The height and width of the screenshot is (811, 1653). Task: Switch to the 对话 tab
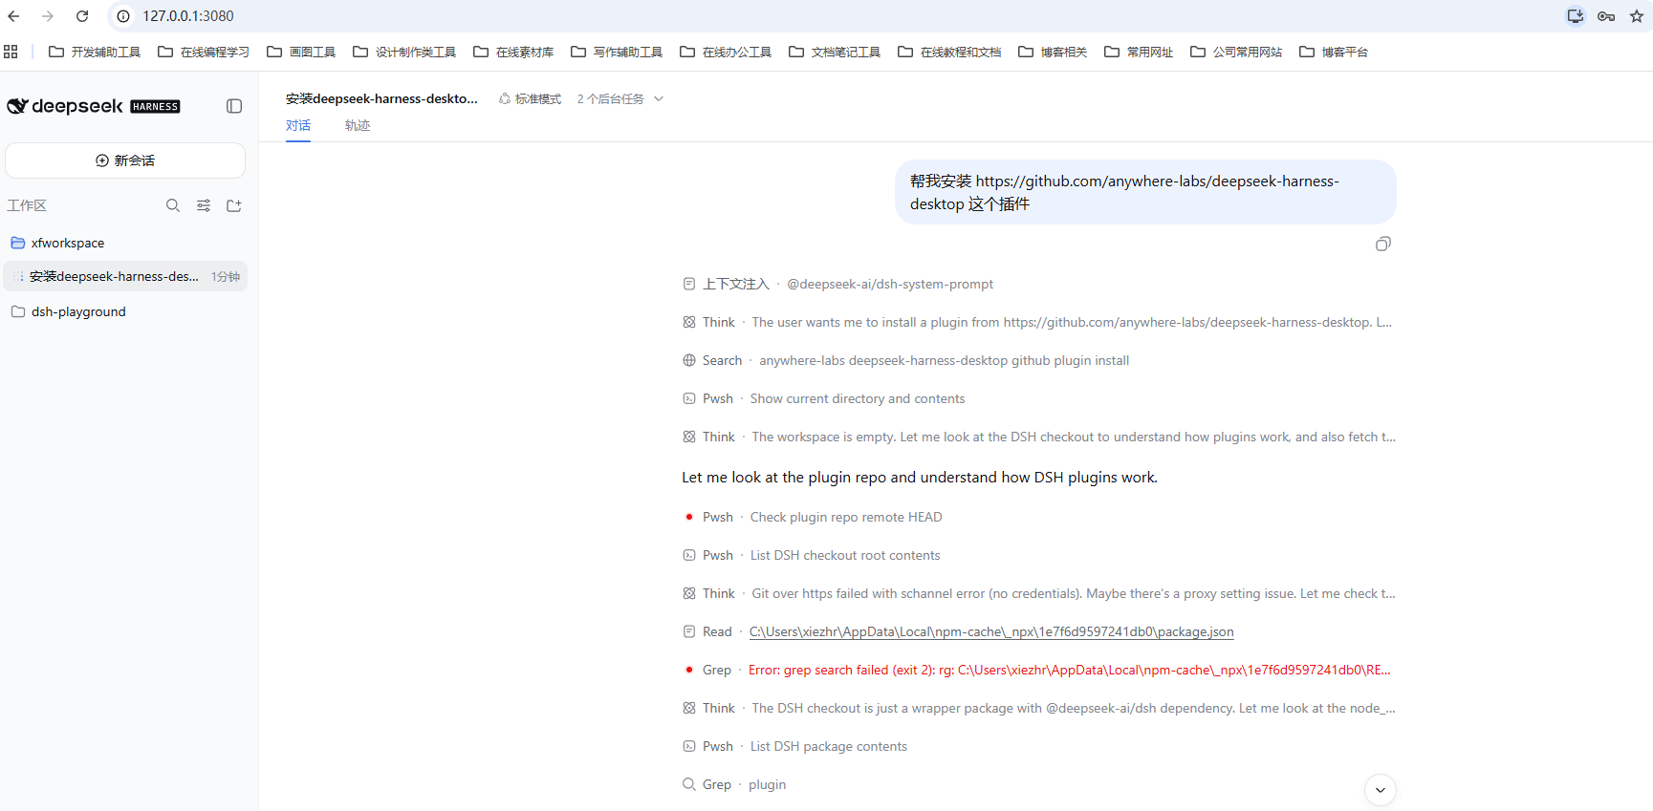298,125
